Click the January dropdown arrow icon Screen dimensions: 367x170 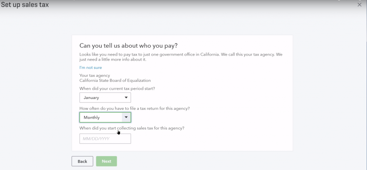pos(126,98)
